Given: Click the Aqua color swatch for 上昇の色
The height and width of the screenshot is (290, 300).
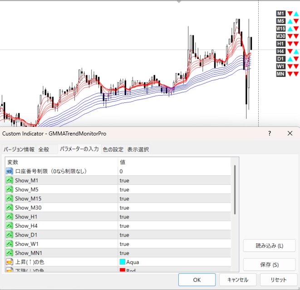Looking at the screenshot, I should [x=123, y=262].
